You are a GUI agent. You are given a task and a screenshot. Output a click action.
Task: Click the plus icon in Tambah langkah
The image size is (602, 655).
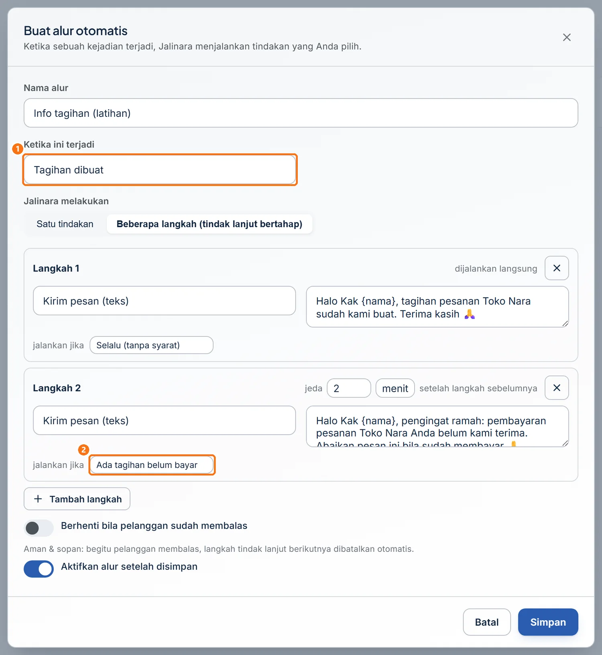38,499
